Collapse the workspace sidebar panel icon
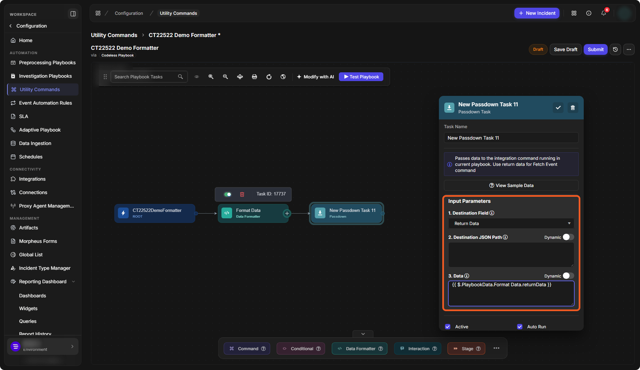 pyautogui.click(x=73, y=14)
